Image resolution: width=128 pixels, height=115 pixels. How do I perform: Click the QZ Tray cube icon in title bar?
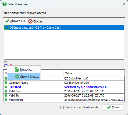pyautogui.click(x=5, y=4)
